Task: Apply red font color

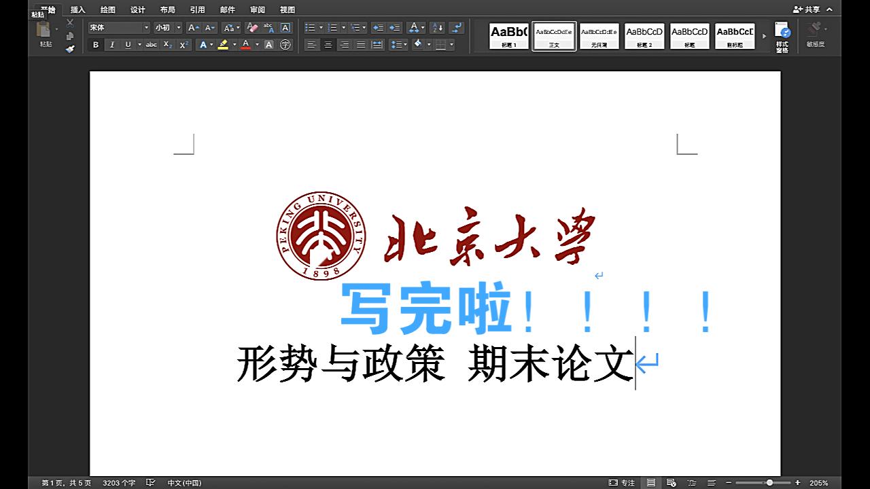Action: pos(246,45)
